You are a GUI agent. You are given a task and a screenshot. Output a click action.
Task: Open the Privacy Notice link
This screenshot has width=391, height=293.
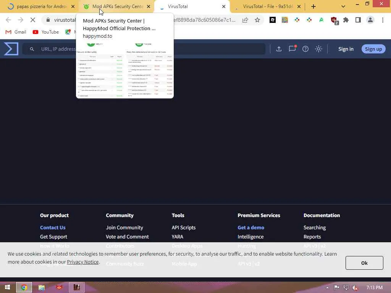pos(83,262)
